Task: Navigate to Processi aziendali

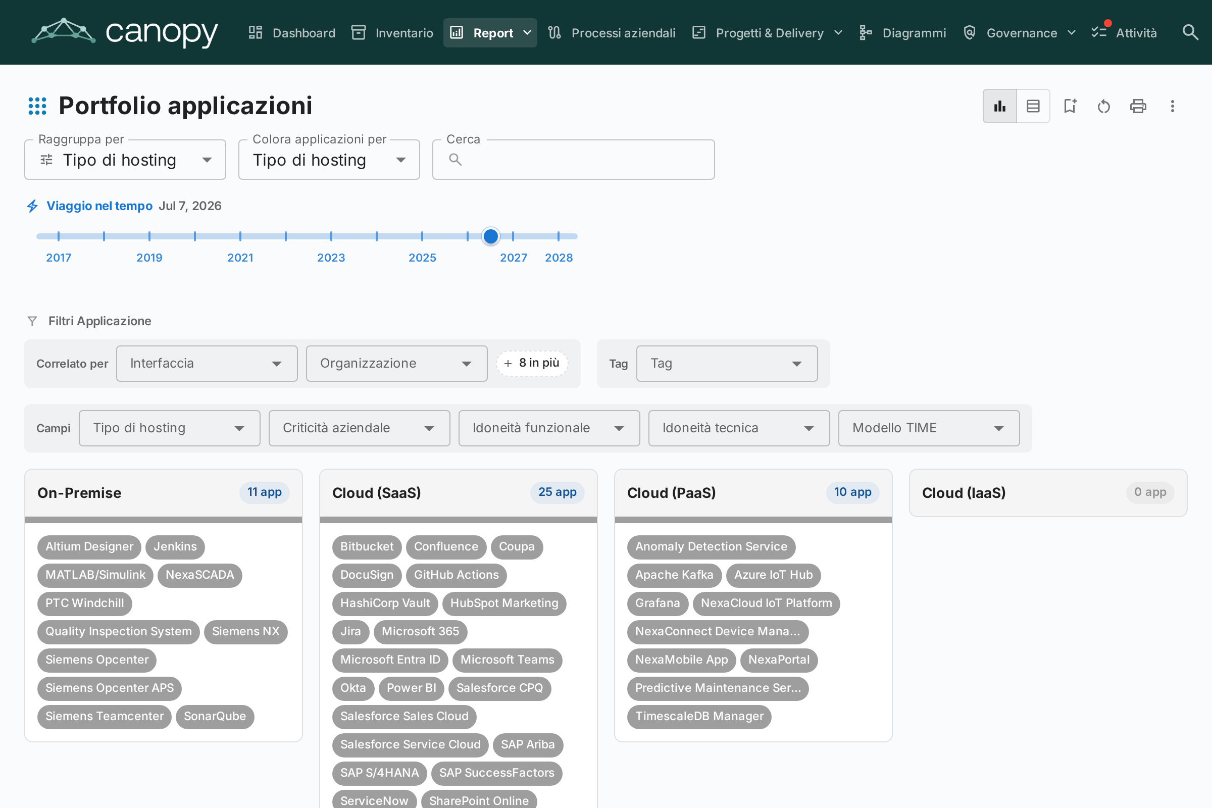Action: coord(612,32)
